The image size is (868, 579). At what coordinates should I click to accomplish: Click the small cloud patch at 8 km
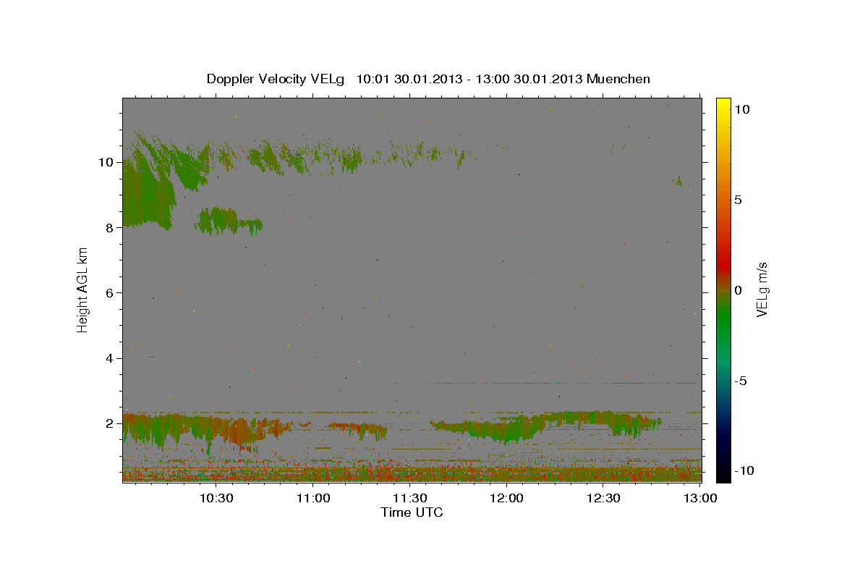tap(228, 221)
